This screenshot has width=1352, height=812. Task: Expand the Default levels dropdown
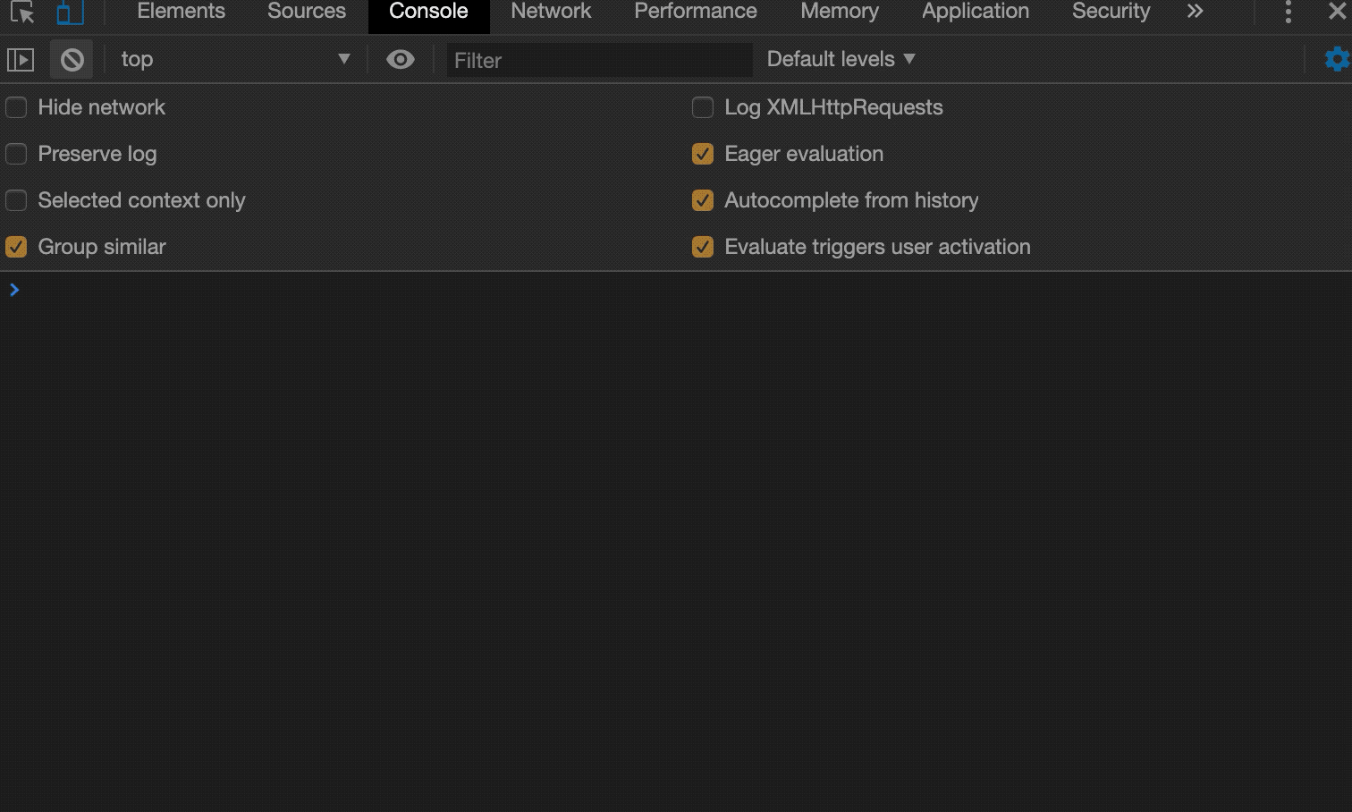pyautogui.click(x=841, y=59)
